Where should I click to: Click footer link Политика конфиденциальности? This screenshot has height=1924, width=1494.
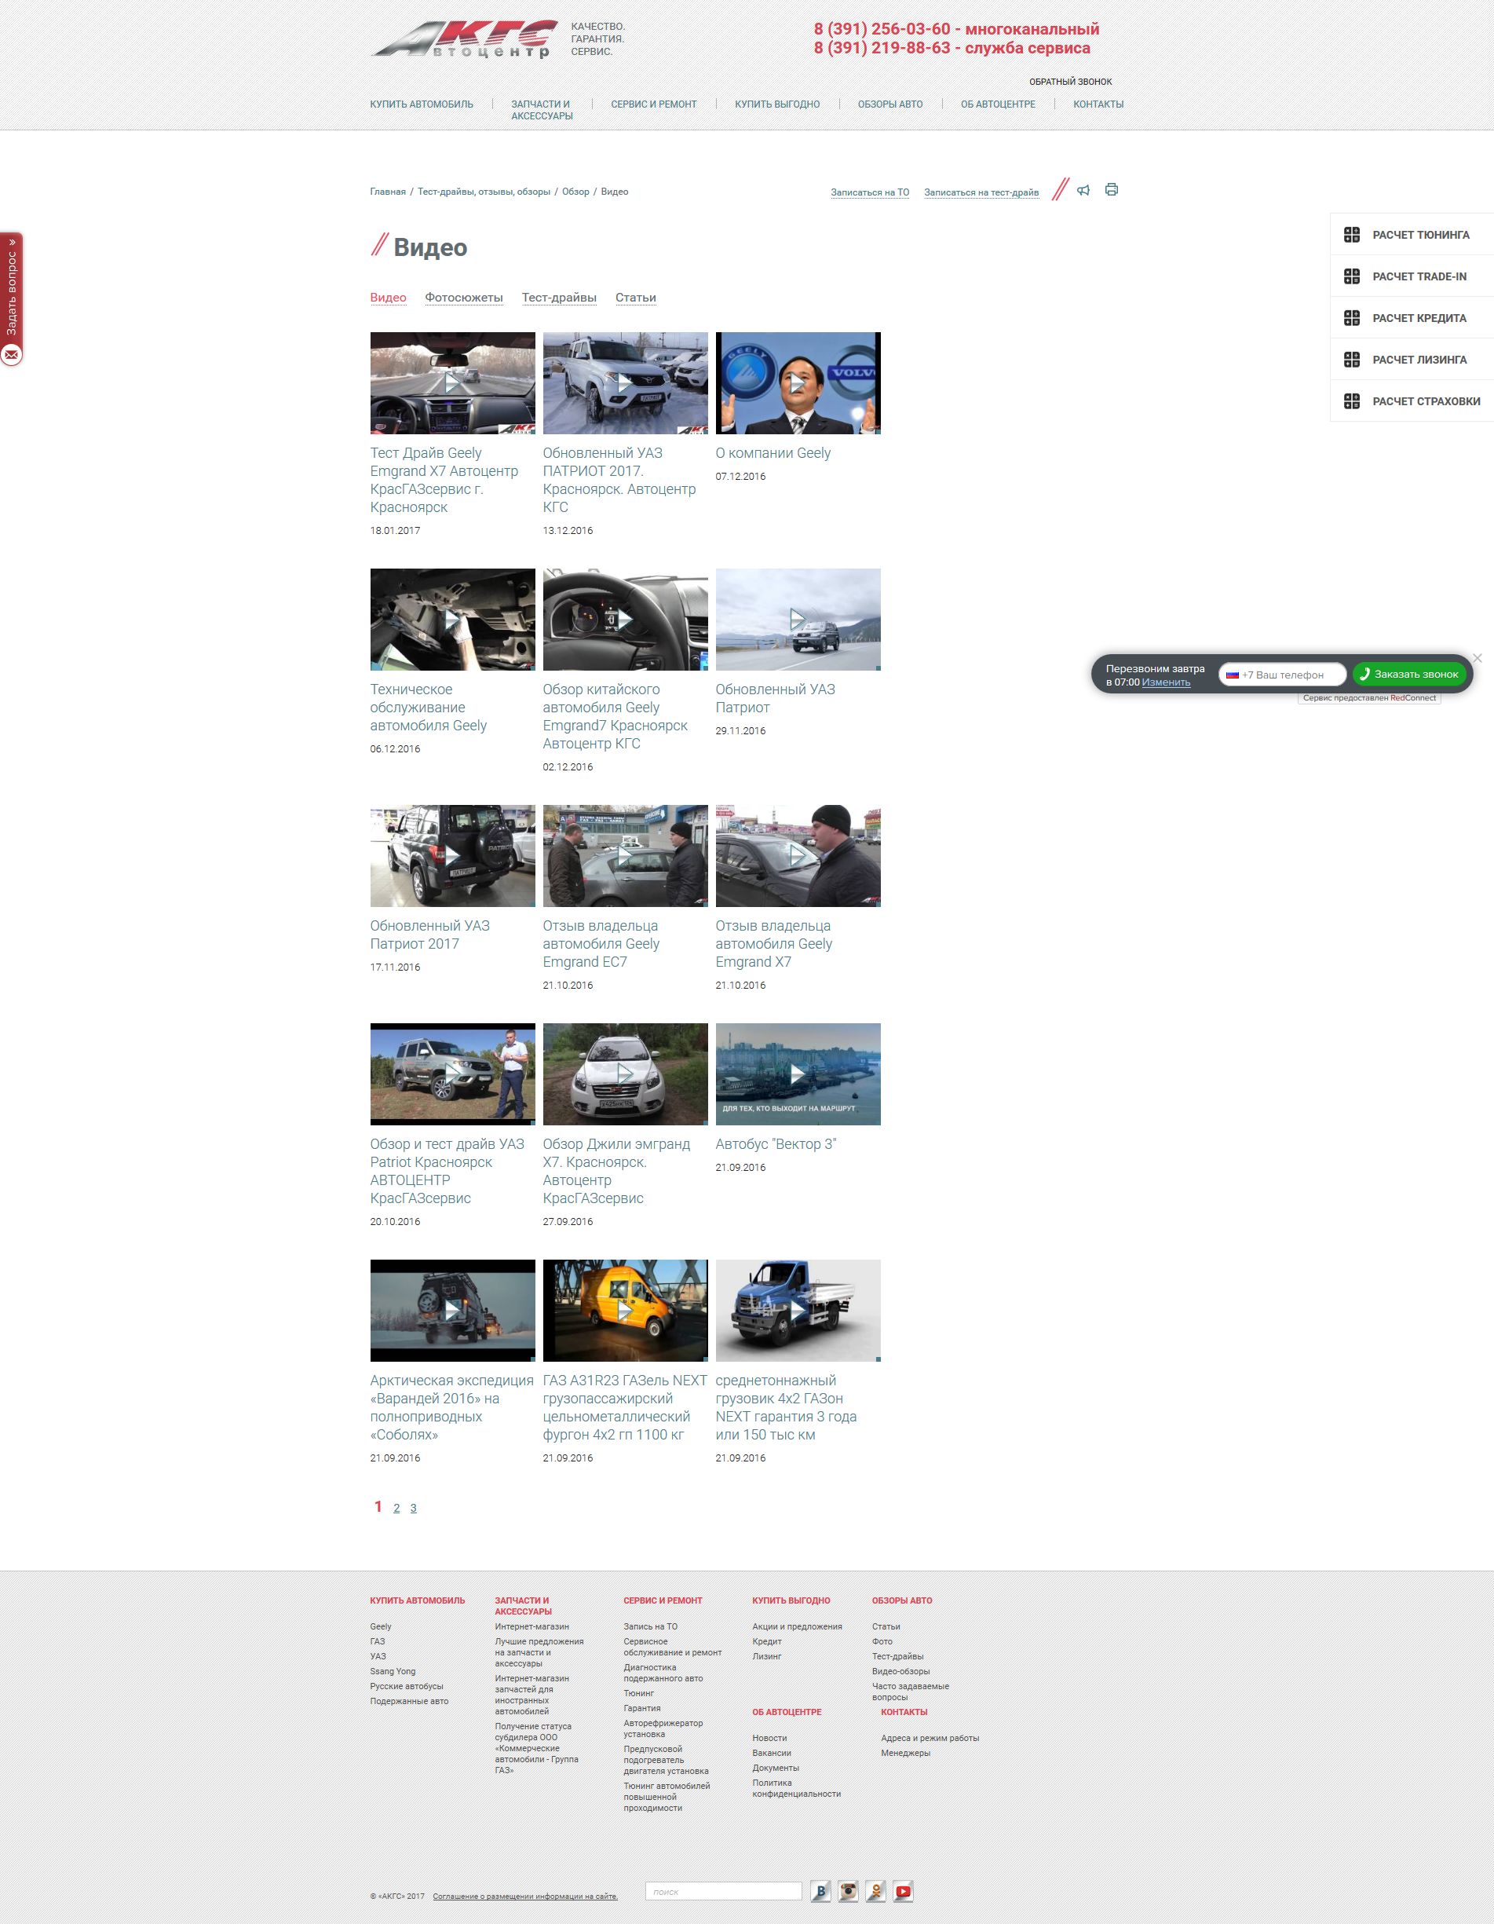pos(796,1788)
